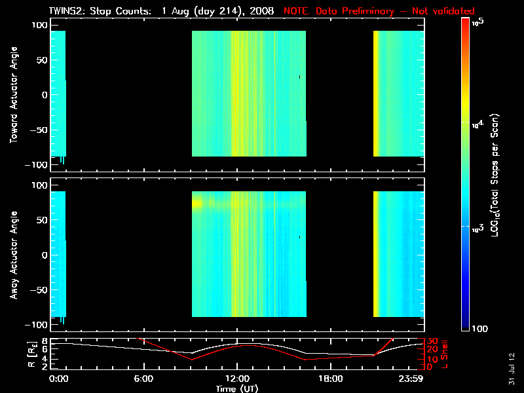Image resolution: width=524 pixels, height=393 pixels.
Task: Select the red 'Data Preliminary – Not validated' note
Action: 379,11
